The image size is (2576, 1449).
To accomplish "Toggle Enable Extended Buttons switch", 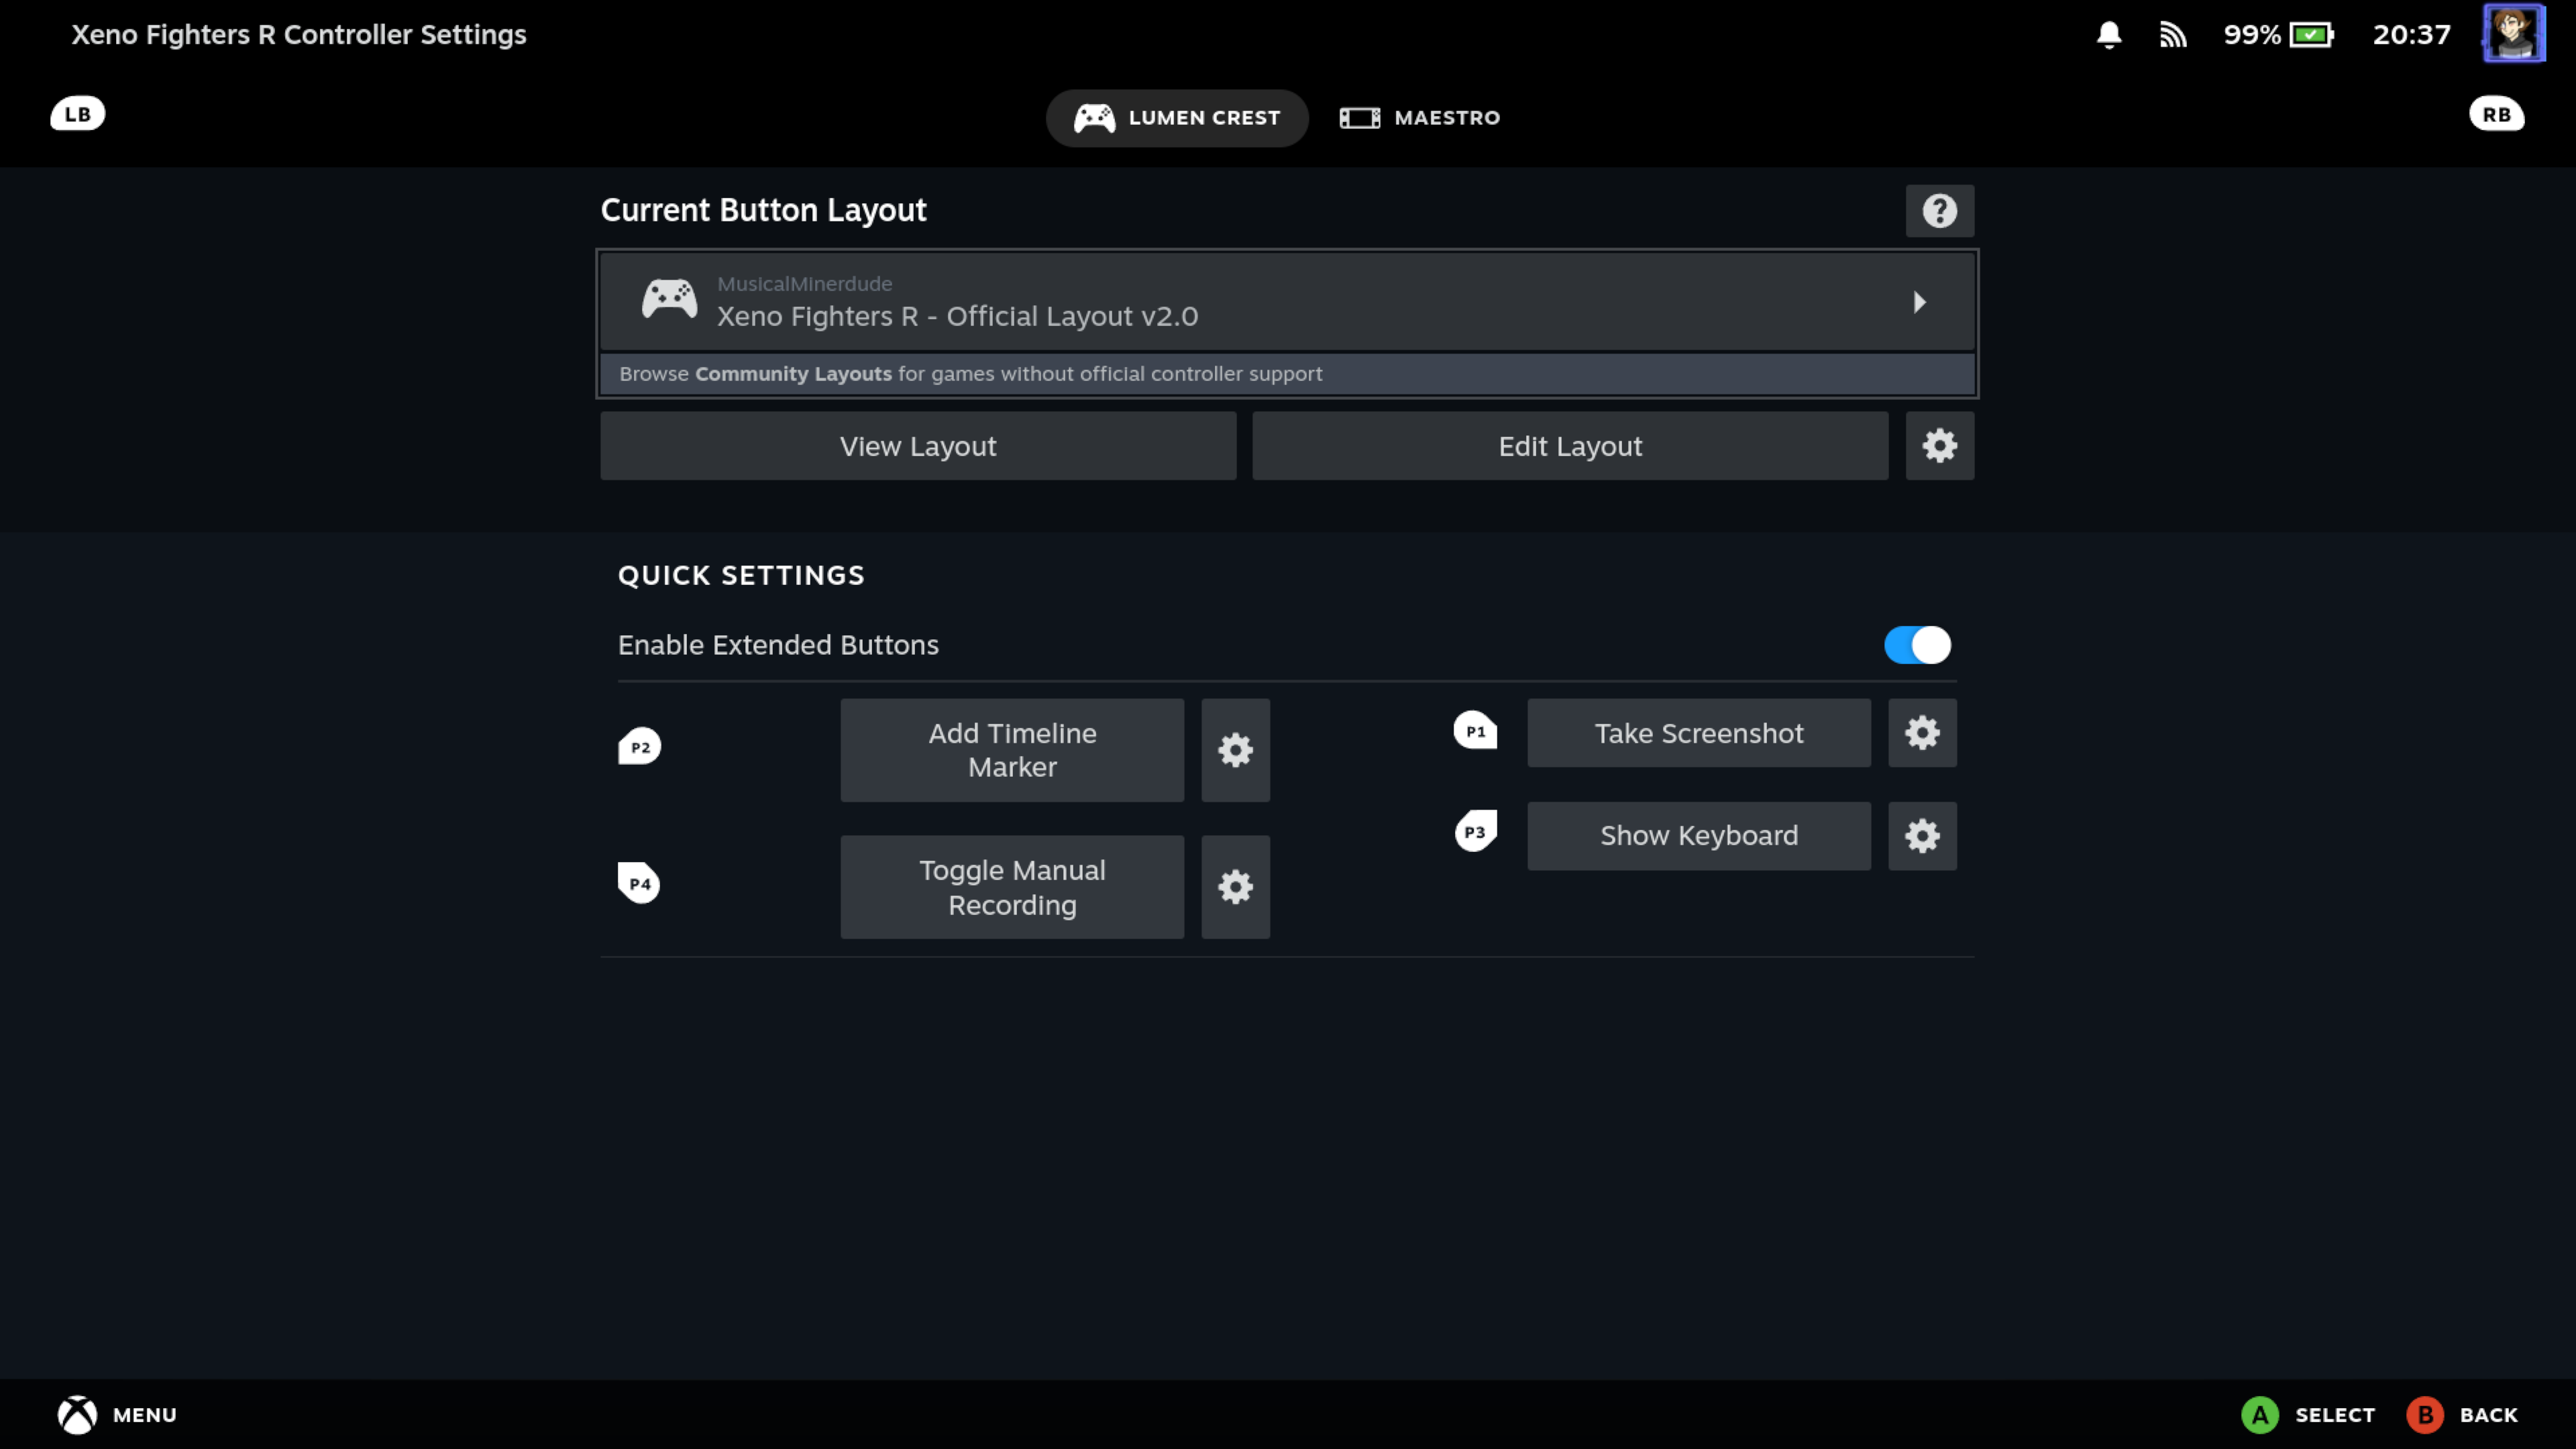I will pyautogui.click(x=1917, y=645).
